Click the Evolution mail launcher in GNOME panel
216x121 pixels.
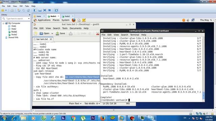pyautogui.click(x=79, y=20)
